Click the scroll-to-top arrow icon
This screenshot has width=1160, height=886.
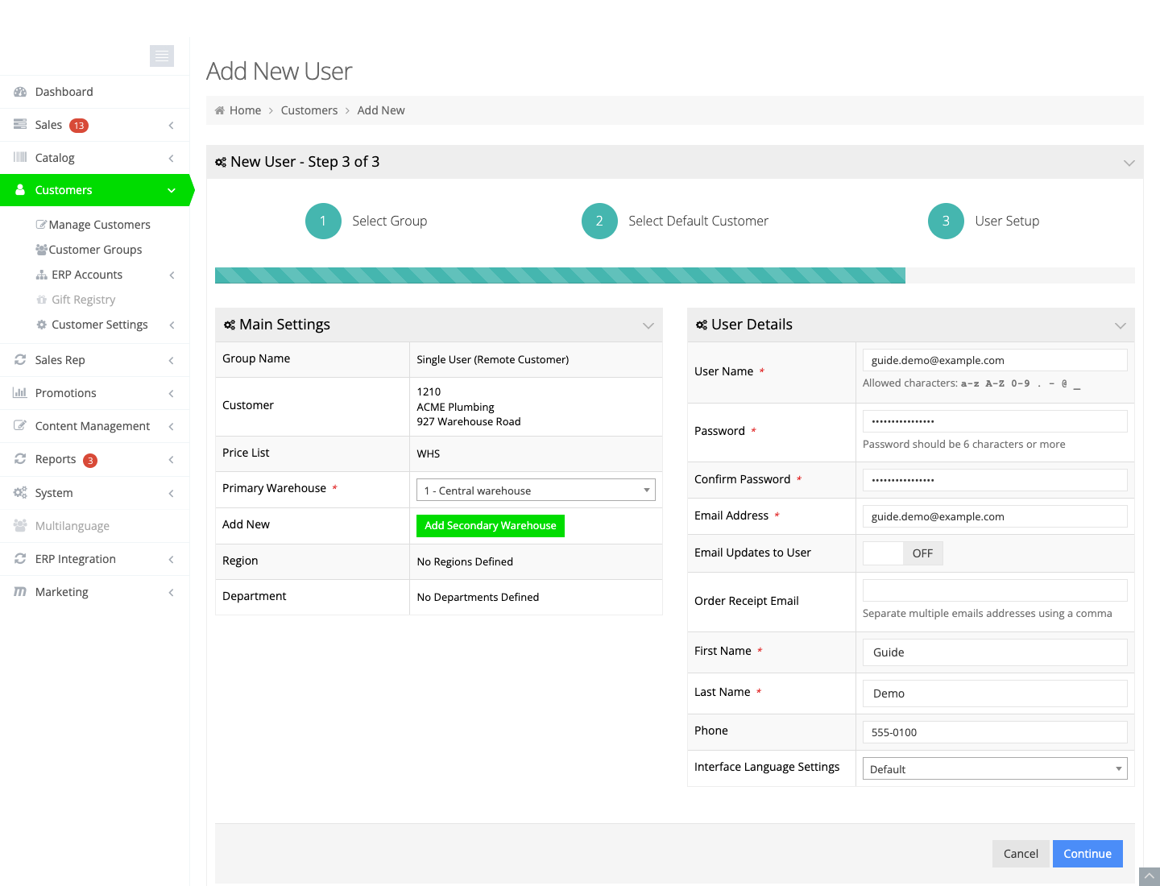pyautogui.click(x=1150, y=876)
